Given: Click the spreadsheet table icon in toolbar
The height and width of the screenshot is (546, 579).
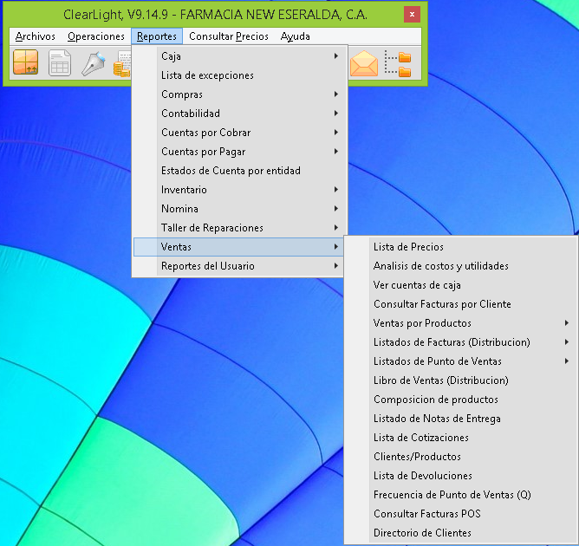Looking at the screenshot, I should click(x=60, y=64).
